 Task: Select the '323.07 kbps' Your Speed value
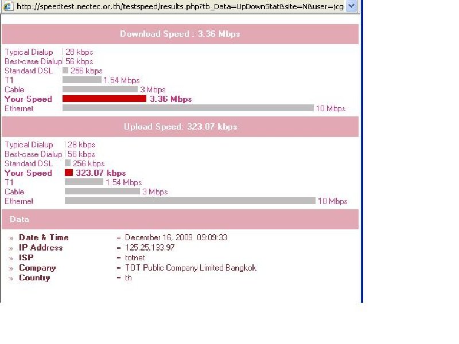point(101,173)
